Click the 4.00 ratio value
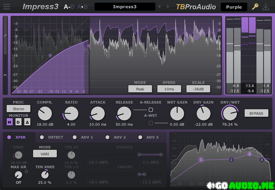This screenshot has height=190, width=275. click(x=71, y=124)
